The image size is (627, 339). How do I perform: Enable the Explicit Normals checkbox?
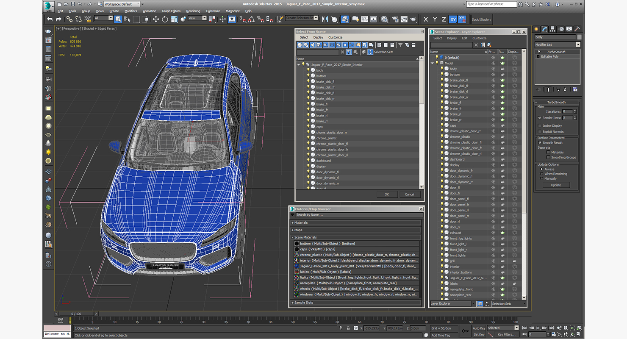point(539,132)
